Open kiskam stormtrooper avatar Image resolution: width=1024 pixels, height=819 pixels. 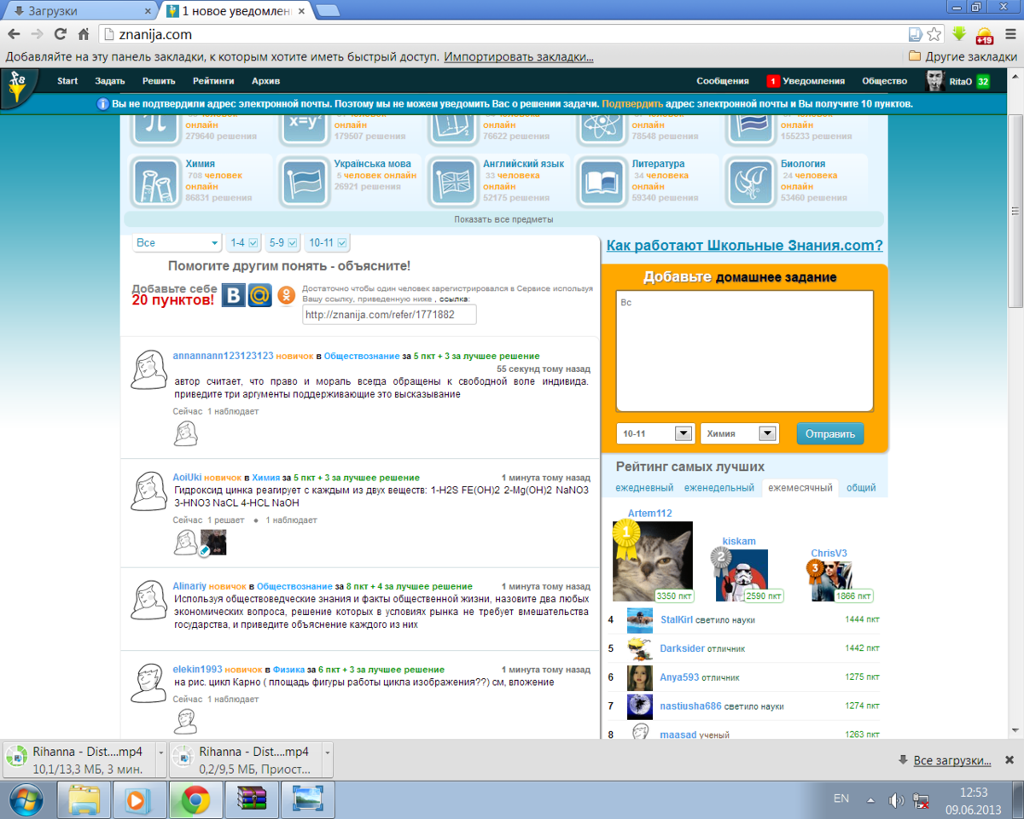(742, 575)
